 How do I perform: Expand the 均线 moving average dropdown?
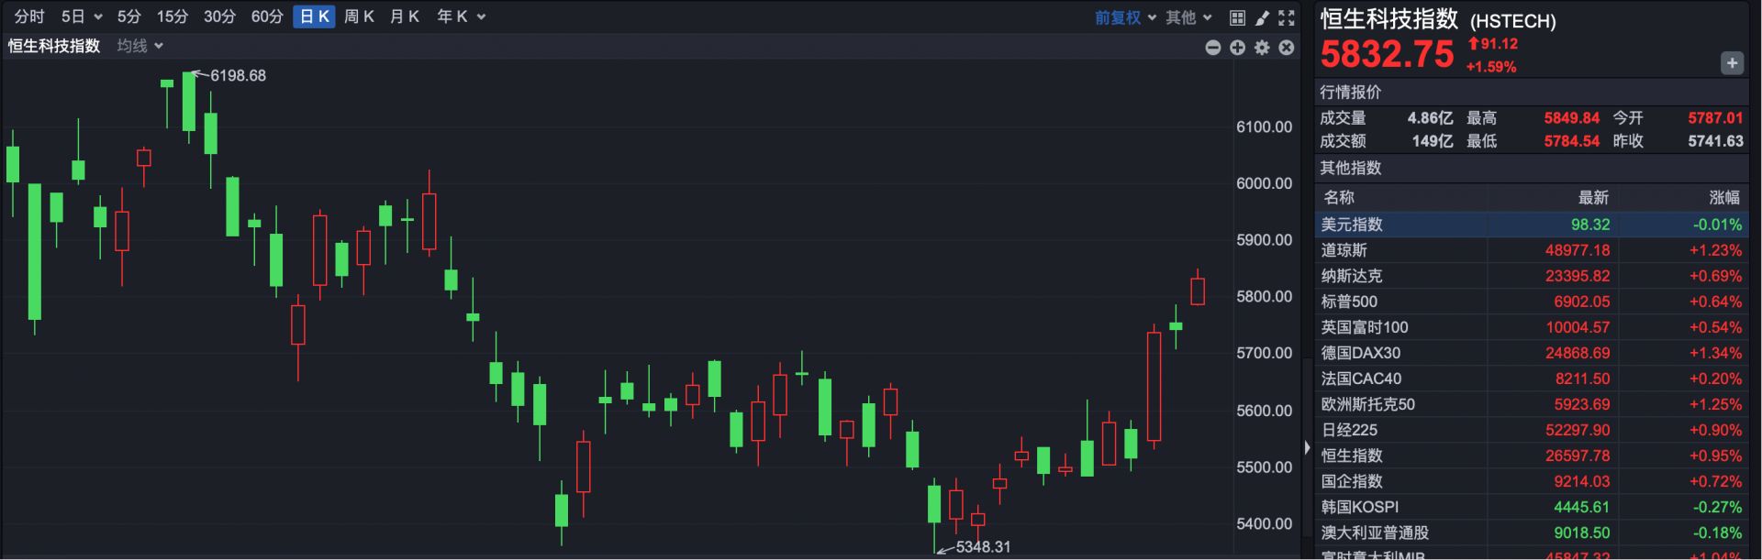tap(139, 46)
